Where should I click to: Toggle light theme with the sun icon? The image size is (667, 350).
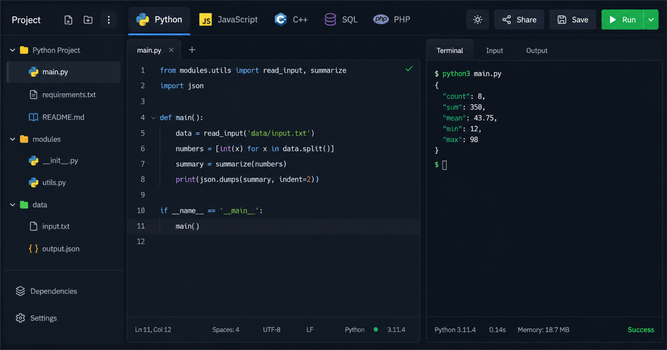coord(477,19)
